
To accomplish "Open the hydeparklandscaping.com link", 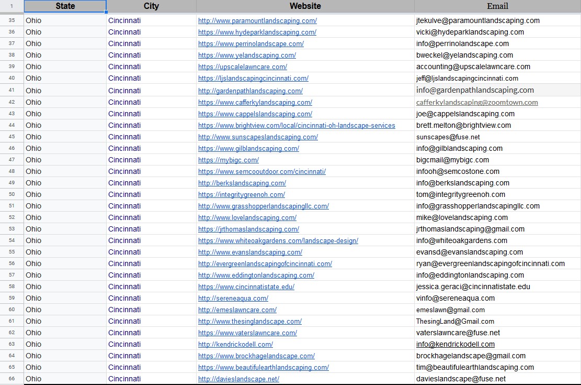I will coord(257,32).
